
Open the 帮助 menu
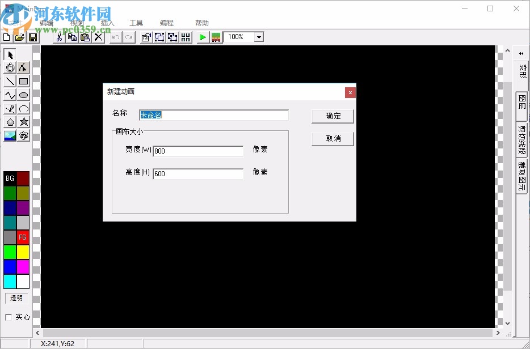pos(202,23)
